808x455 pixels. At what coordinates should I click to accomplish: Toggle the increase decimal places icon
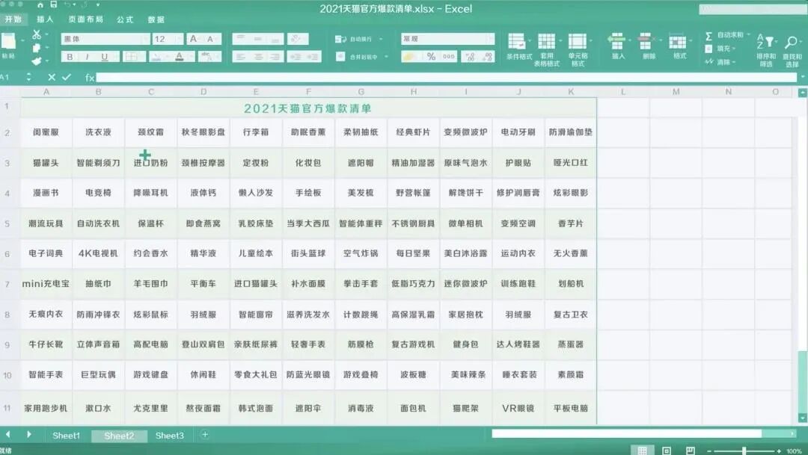[x=471, y=57]
